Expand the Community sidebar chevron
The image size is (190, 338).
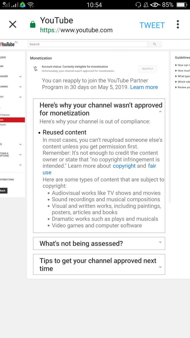[21, 97]
